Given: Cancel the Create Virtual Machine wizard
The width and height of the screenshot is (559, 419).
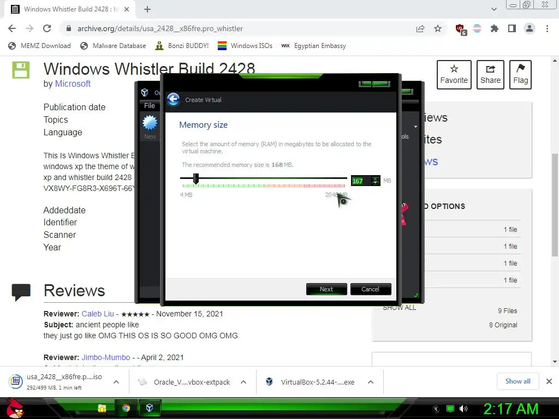Looking at the screenshot, I should point(371,289).
